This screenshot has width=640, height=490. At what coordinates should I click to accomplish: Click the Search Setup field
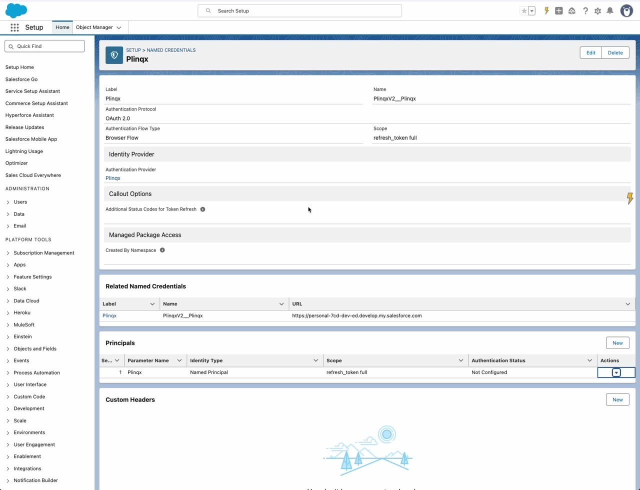[x=300, y=10]
